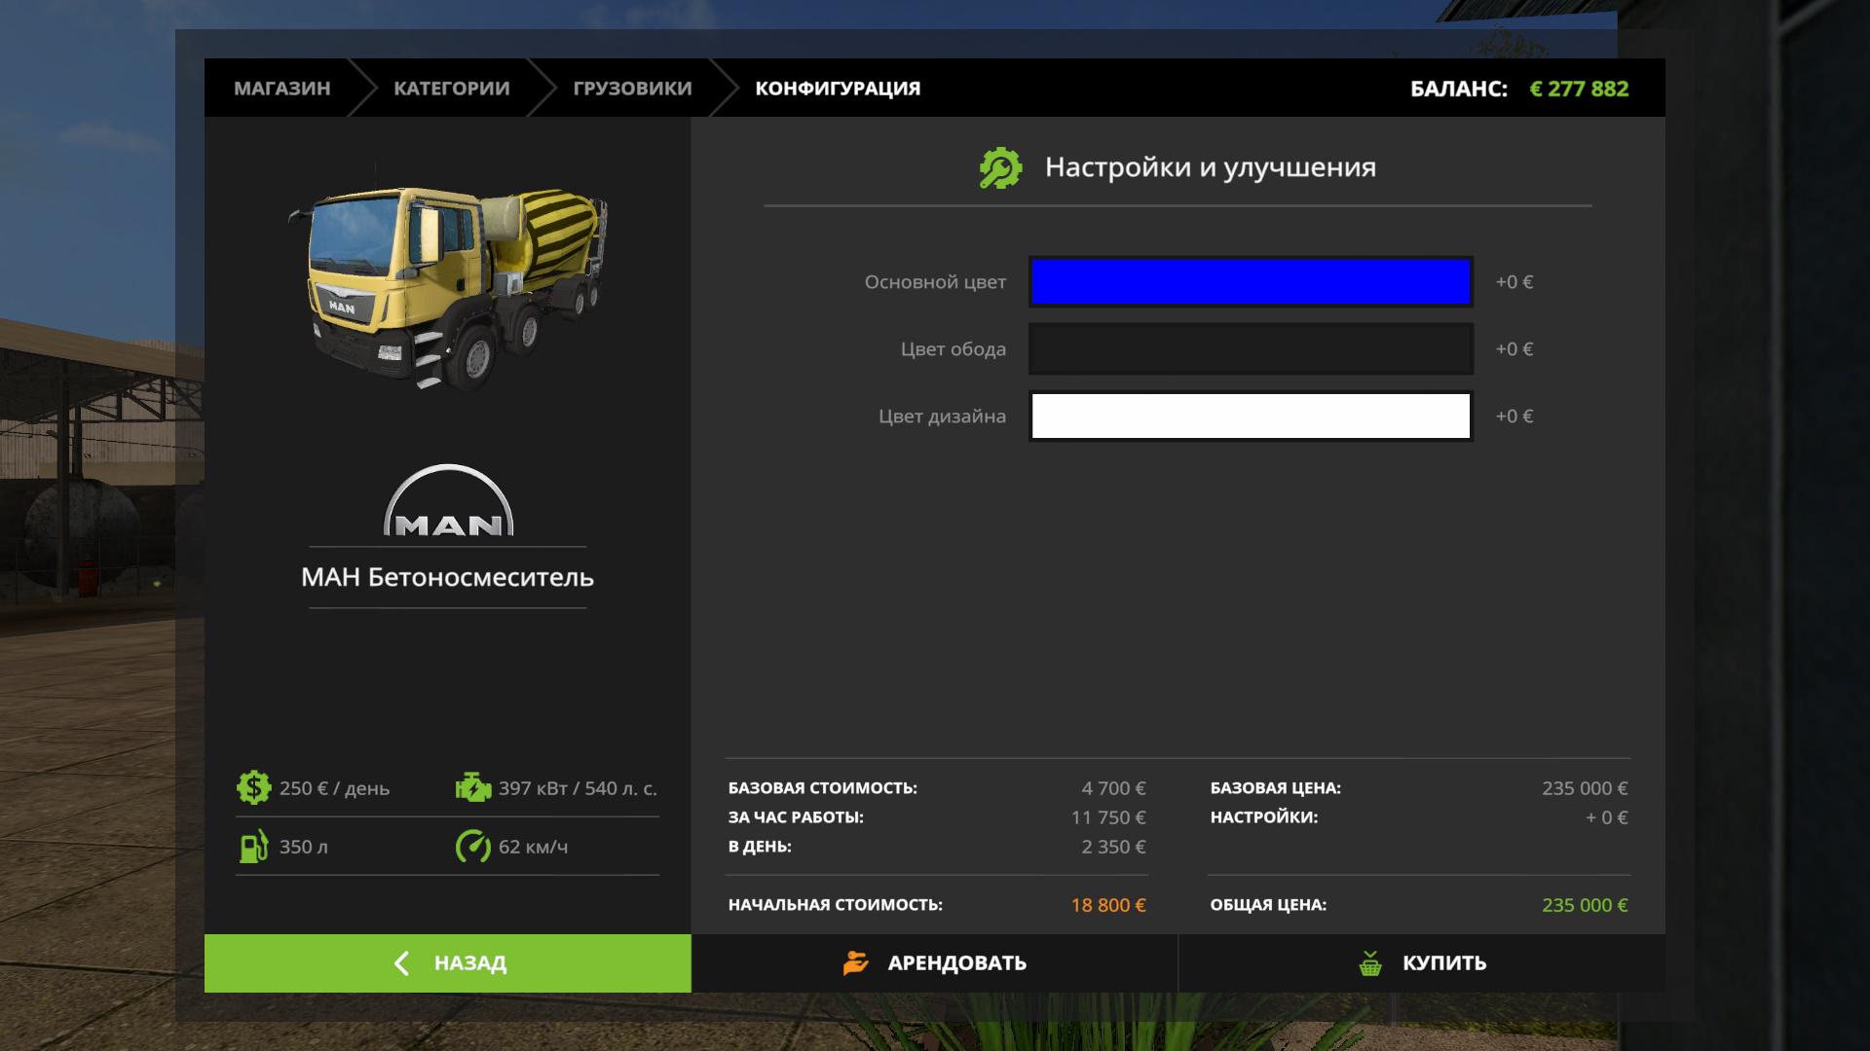Click the back arrow chevron icon
Viewport: 1870px width, 1051px height.
pos(401,963)
